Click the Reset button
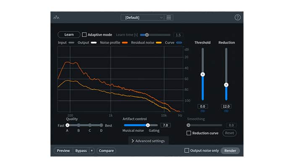The width and height of the screenshot is (294, 168). [x=229, y=133]
